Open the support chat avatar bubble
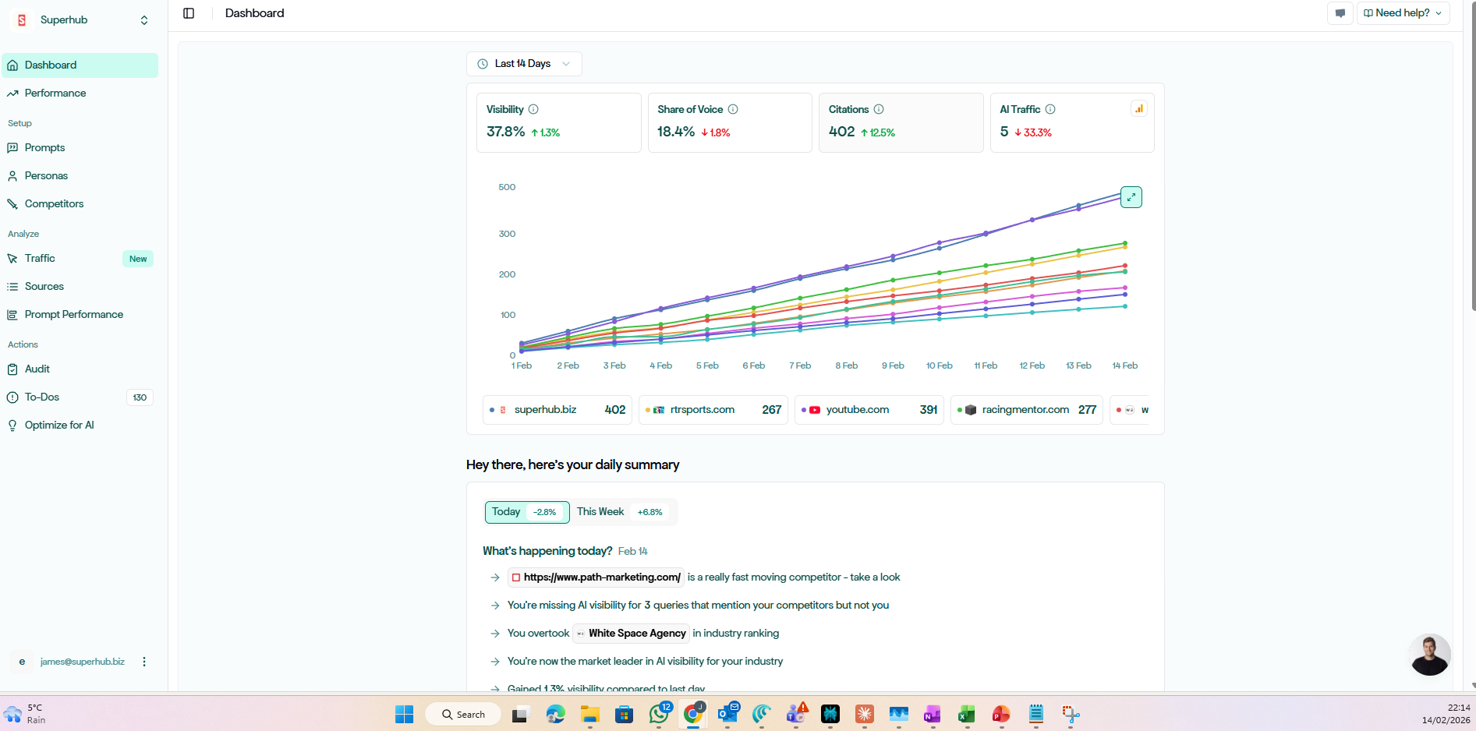 1430,655
